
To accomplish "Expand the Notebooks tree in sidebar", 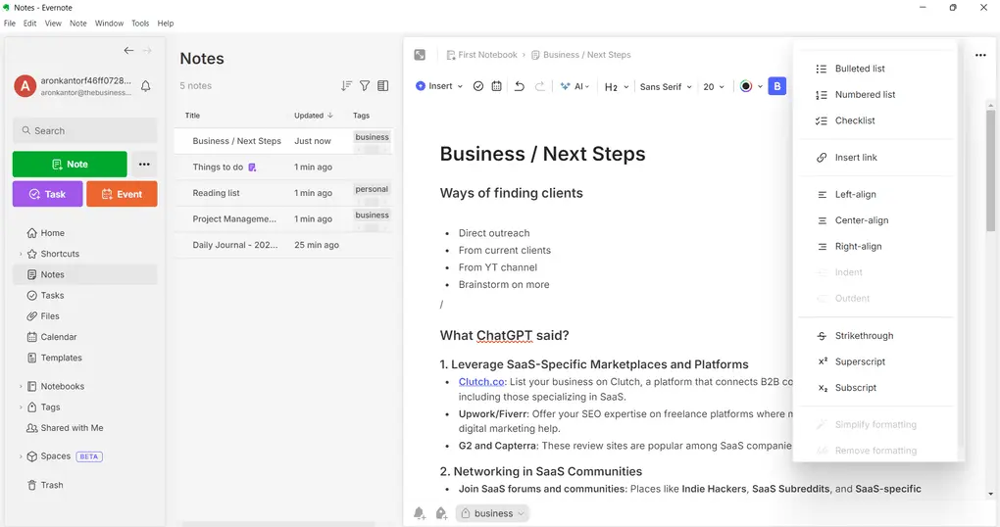I will tap(21, 387).
